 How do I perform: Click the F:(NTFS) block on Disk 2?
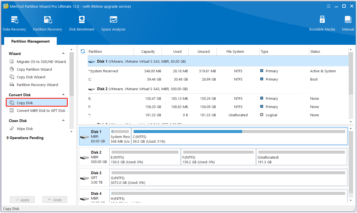coord(218,157)
